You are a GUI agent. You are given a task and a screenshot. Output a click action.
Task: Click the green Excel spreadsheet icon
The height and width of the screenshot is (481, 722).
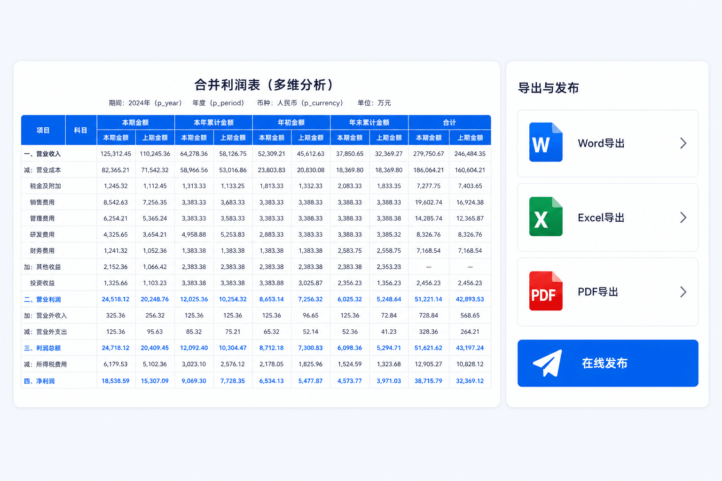546,217
